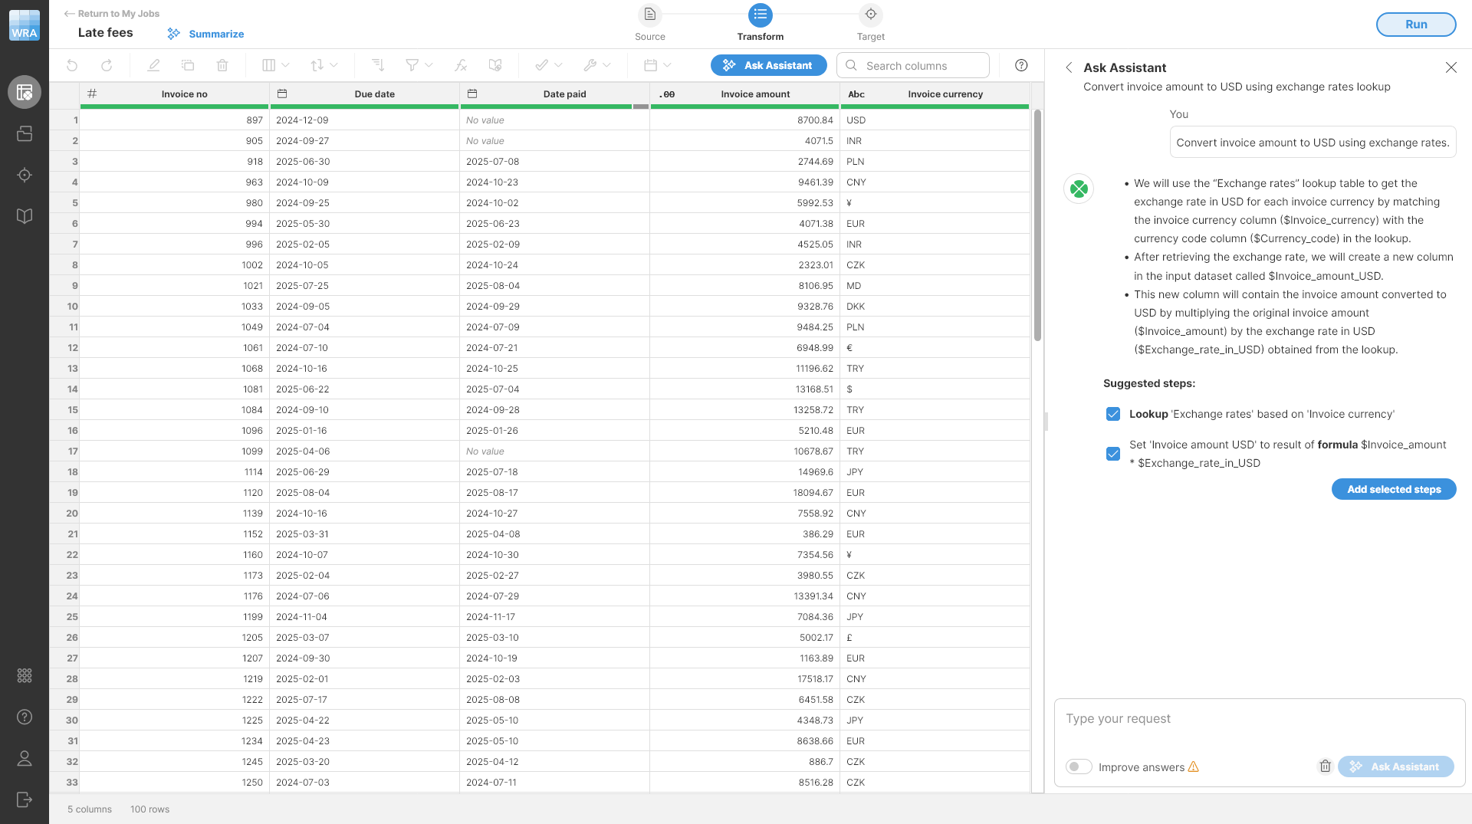This screenshot has height=824, width=1472.
Task: Click the formula fx icon
Action: [461, 66]
